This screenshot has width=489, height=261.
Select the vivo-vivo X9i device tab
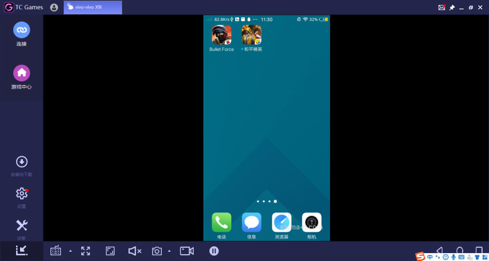(x=92, y=7)
